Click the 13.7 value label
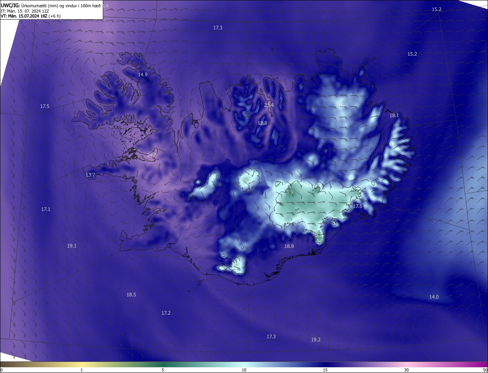Viewport: 488px width, 373px height. (x=90, y=175)
